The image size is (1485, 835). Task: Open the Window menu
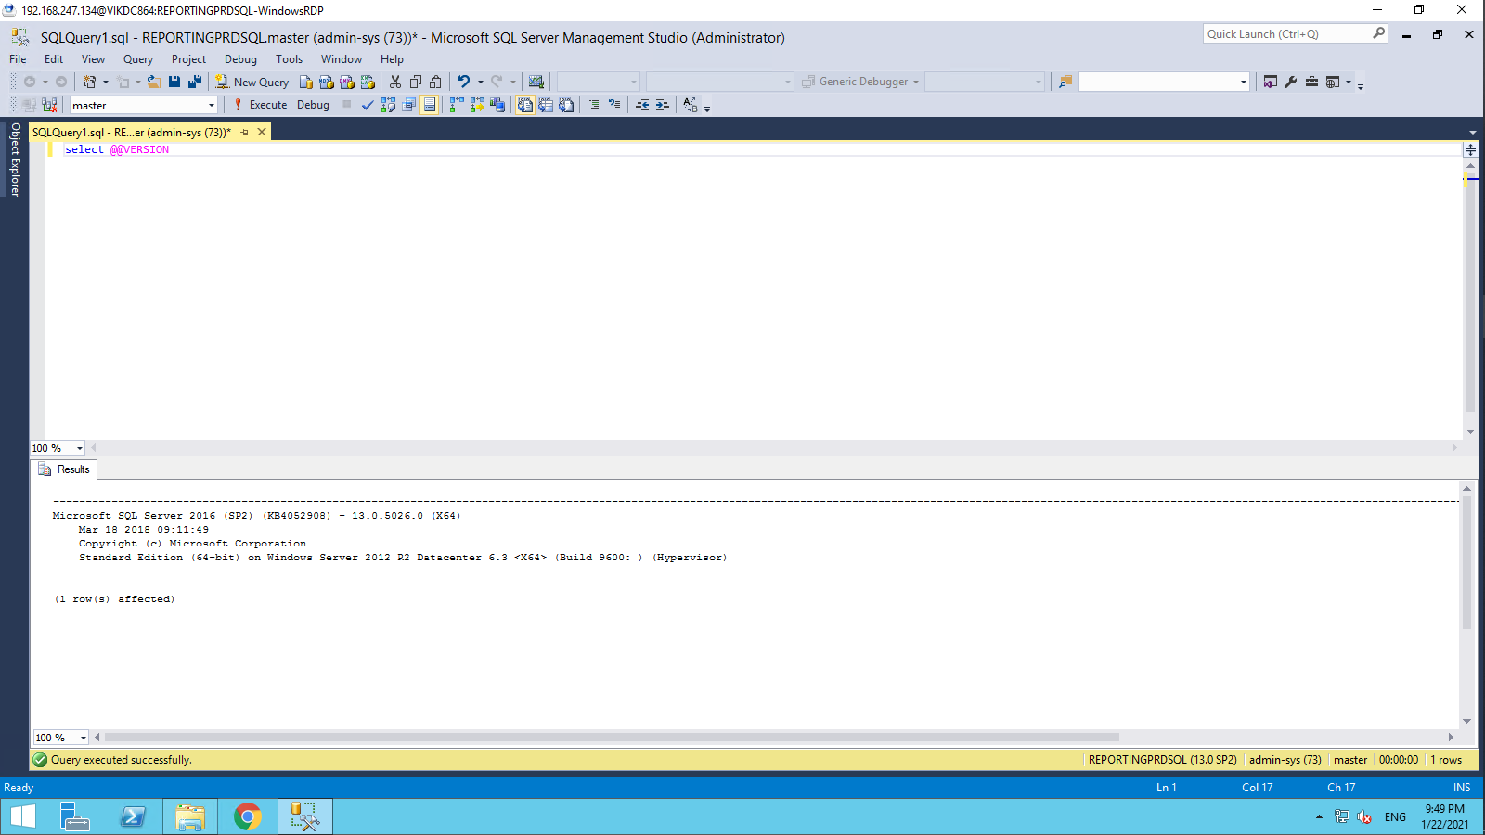click(342, 59)
